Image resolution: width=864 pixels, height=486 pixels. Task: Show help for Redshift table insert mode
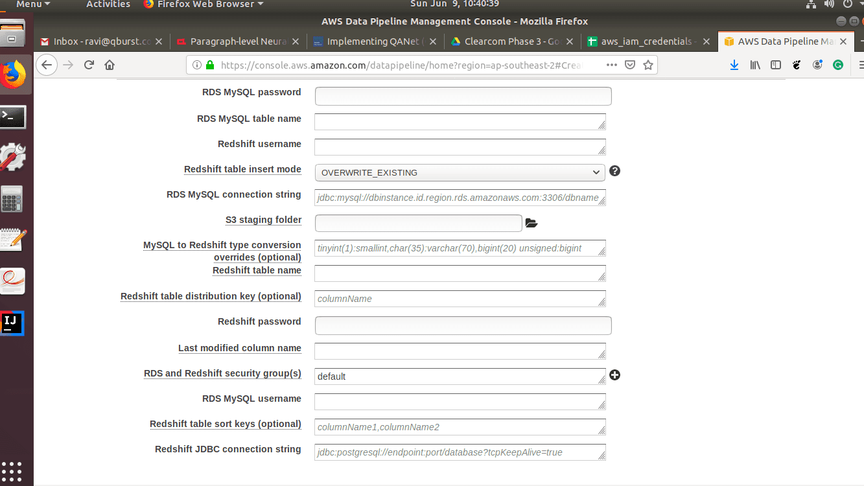615,171
